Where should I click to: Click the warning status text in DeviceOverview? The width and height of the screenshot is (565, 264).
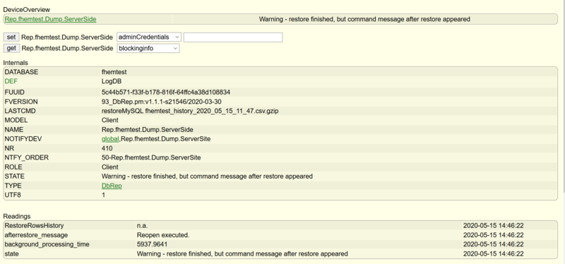click(364, 20)
